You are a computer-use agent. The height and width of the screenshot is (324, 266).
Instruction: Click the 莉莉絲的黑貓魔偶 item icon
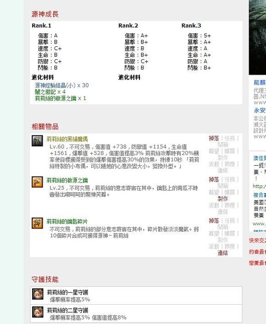coord(38,141)
